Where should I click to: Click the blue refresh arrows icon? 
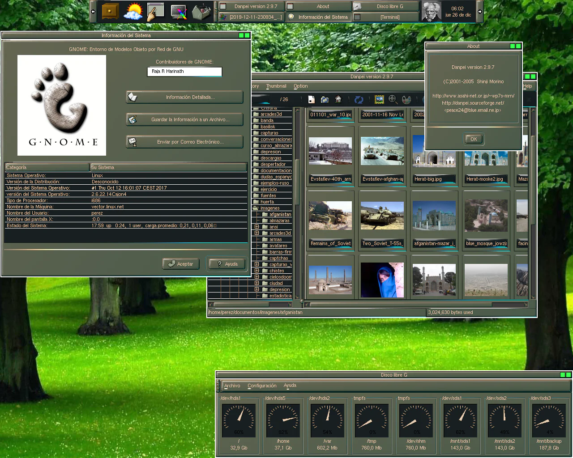coord(359,99)
